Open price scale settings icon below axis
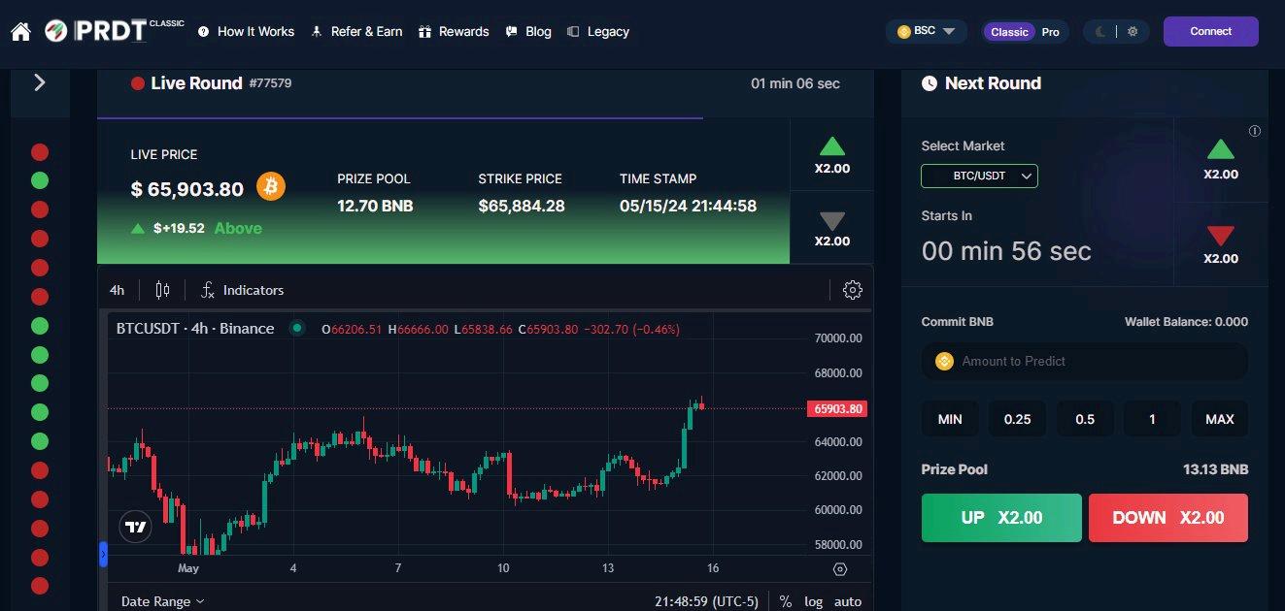The width and height of the screenshot is (1285, 611). [x=840, y=569]
